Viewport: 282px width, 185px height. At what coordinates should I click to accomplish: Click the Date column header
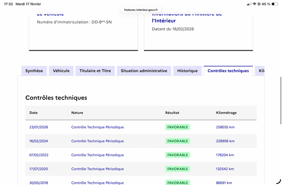pos(33,113)
